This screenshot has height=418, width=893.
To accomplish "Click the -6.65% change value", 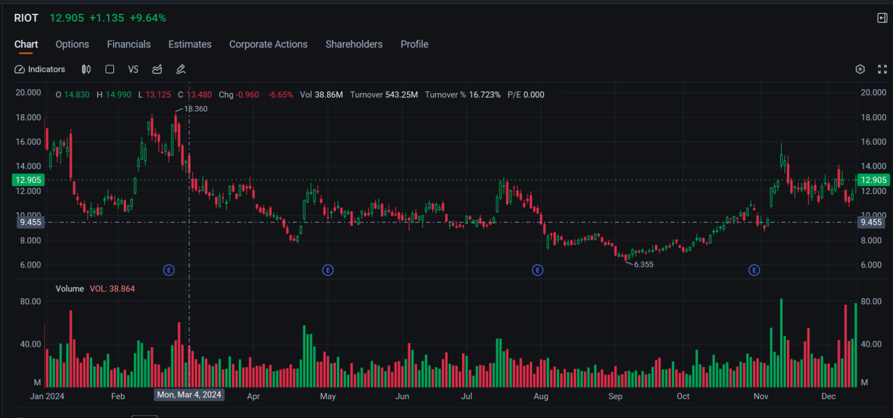I will point(281,95).
